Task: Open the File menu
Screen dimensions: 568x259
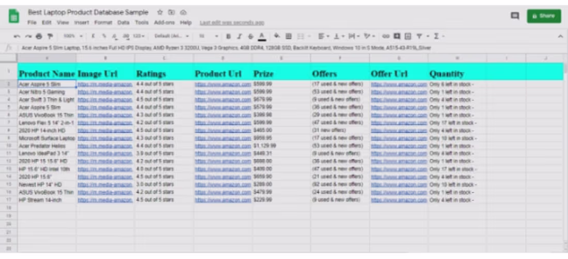Action: click(32, 23)
